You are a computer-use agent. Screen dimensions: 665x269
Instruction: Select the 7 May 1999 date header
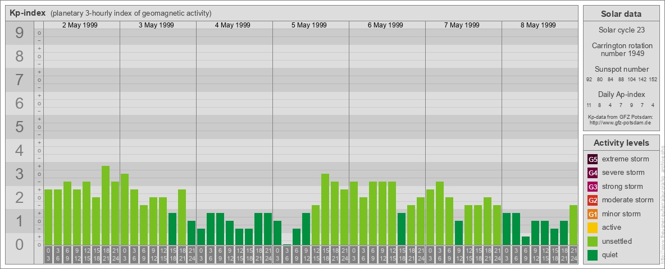(462, 25)
